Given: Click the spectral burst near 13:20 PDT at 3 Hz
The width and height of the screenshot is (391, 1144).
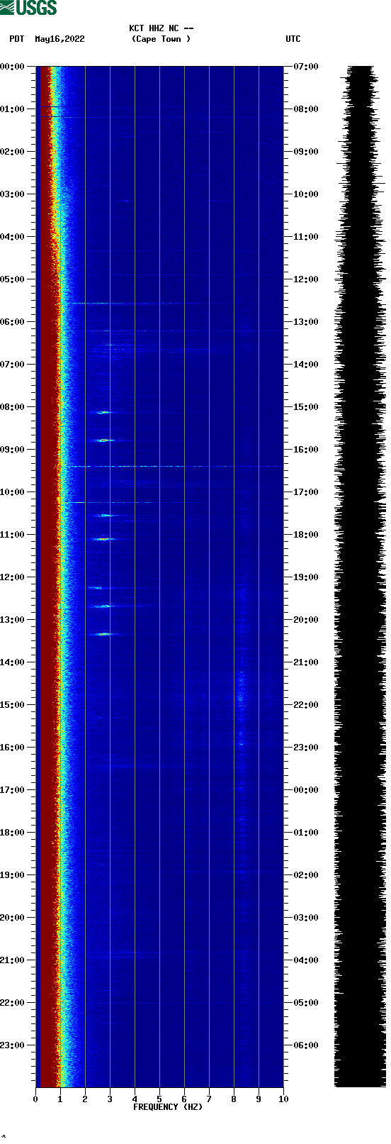Looking at the screenshot, I should (105, 633).
